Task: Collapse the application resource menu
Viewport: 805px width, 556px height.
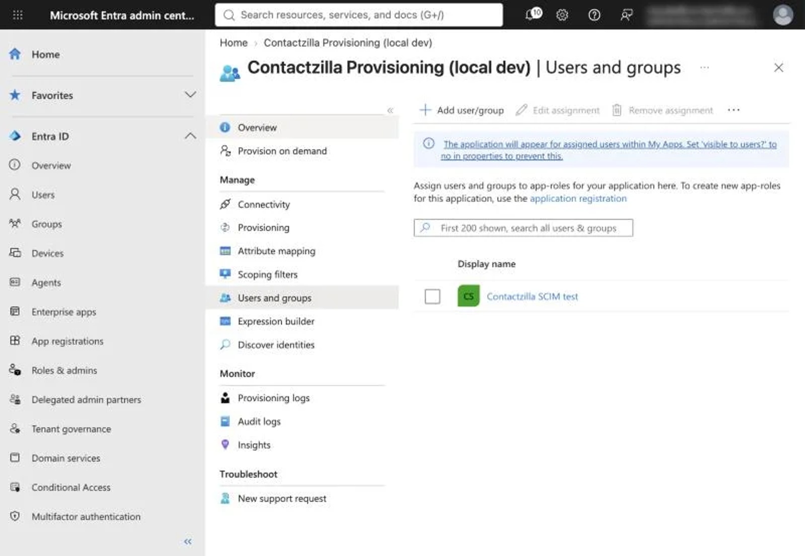Action: pyautogui.click(x=390, y=110)
